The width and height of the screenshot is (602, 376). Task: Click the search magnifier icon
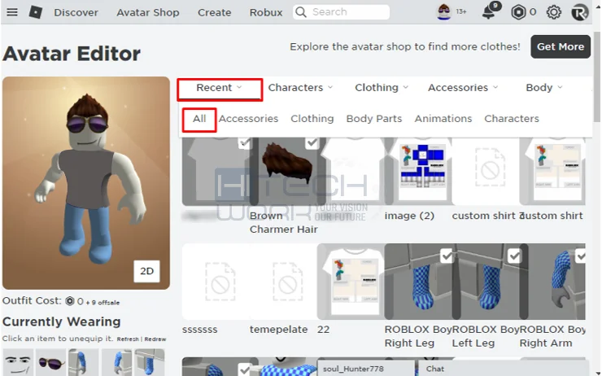click(301, 12)
